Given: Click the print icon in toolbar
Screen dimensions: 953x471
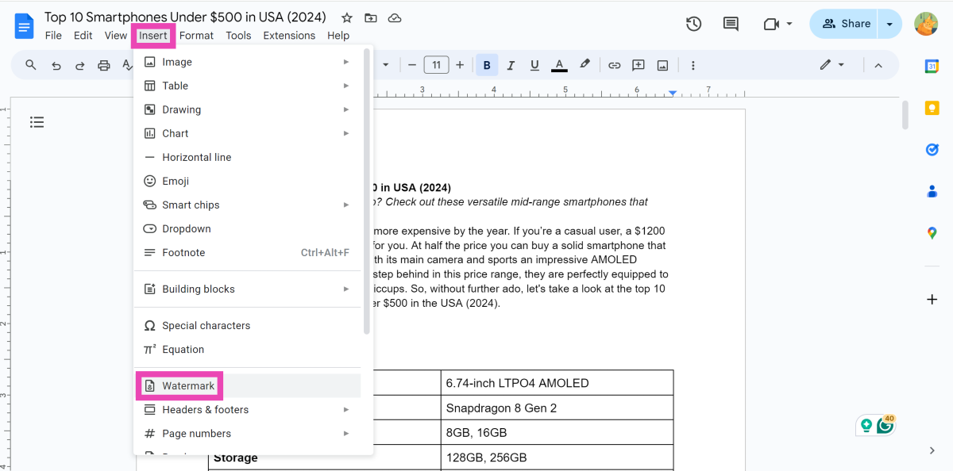Looking at the screenshot, I should [103, 65].
